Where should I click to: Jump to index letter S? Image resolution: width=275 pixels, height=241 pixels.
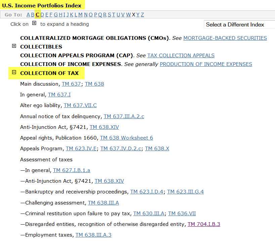click(x=109, y=15)
